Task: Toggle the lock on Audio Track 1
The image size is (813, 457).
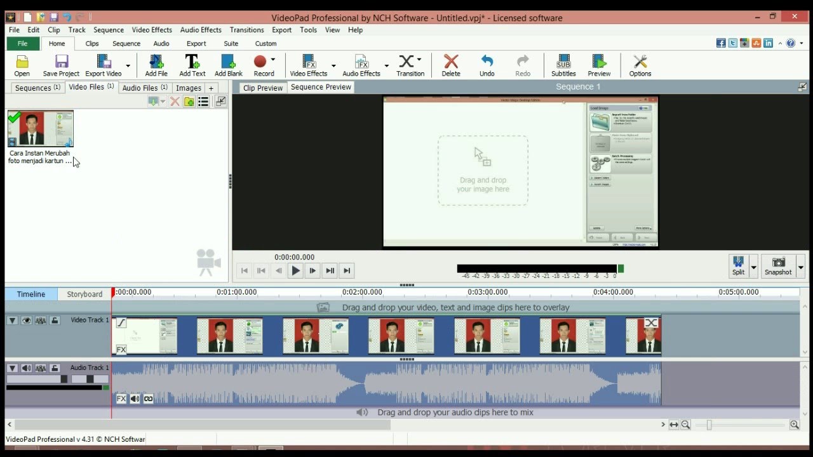Action: pos(55,368)
